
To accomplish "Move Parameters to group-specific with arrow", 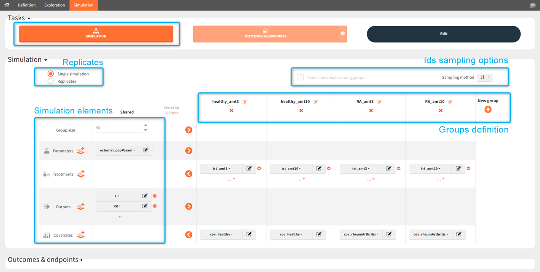I will (x=189, y=151).
